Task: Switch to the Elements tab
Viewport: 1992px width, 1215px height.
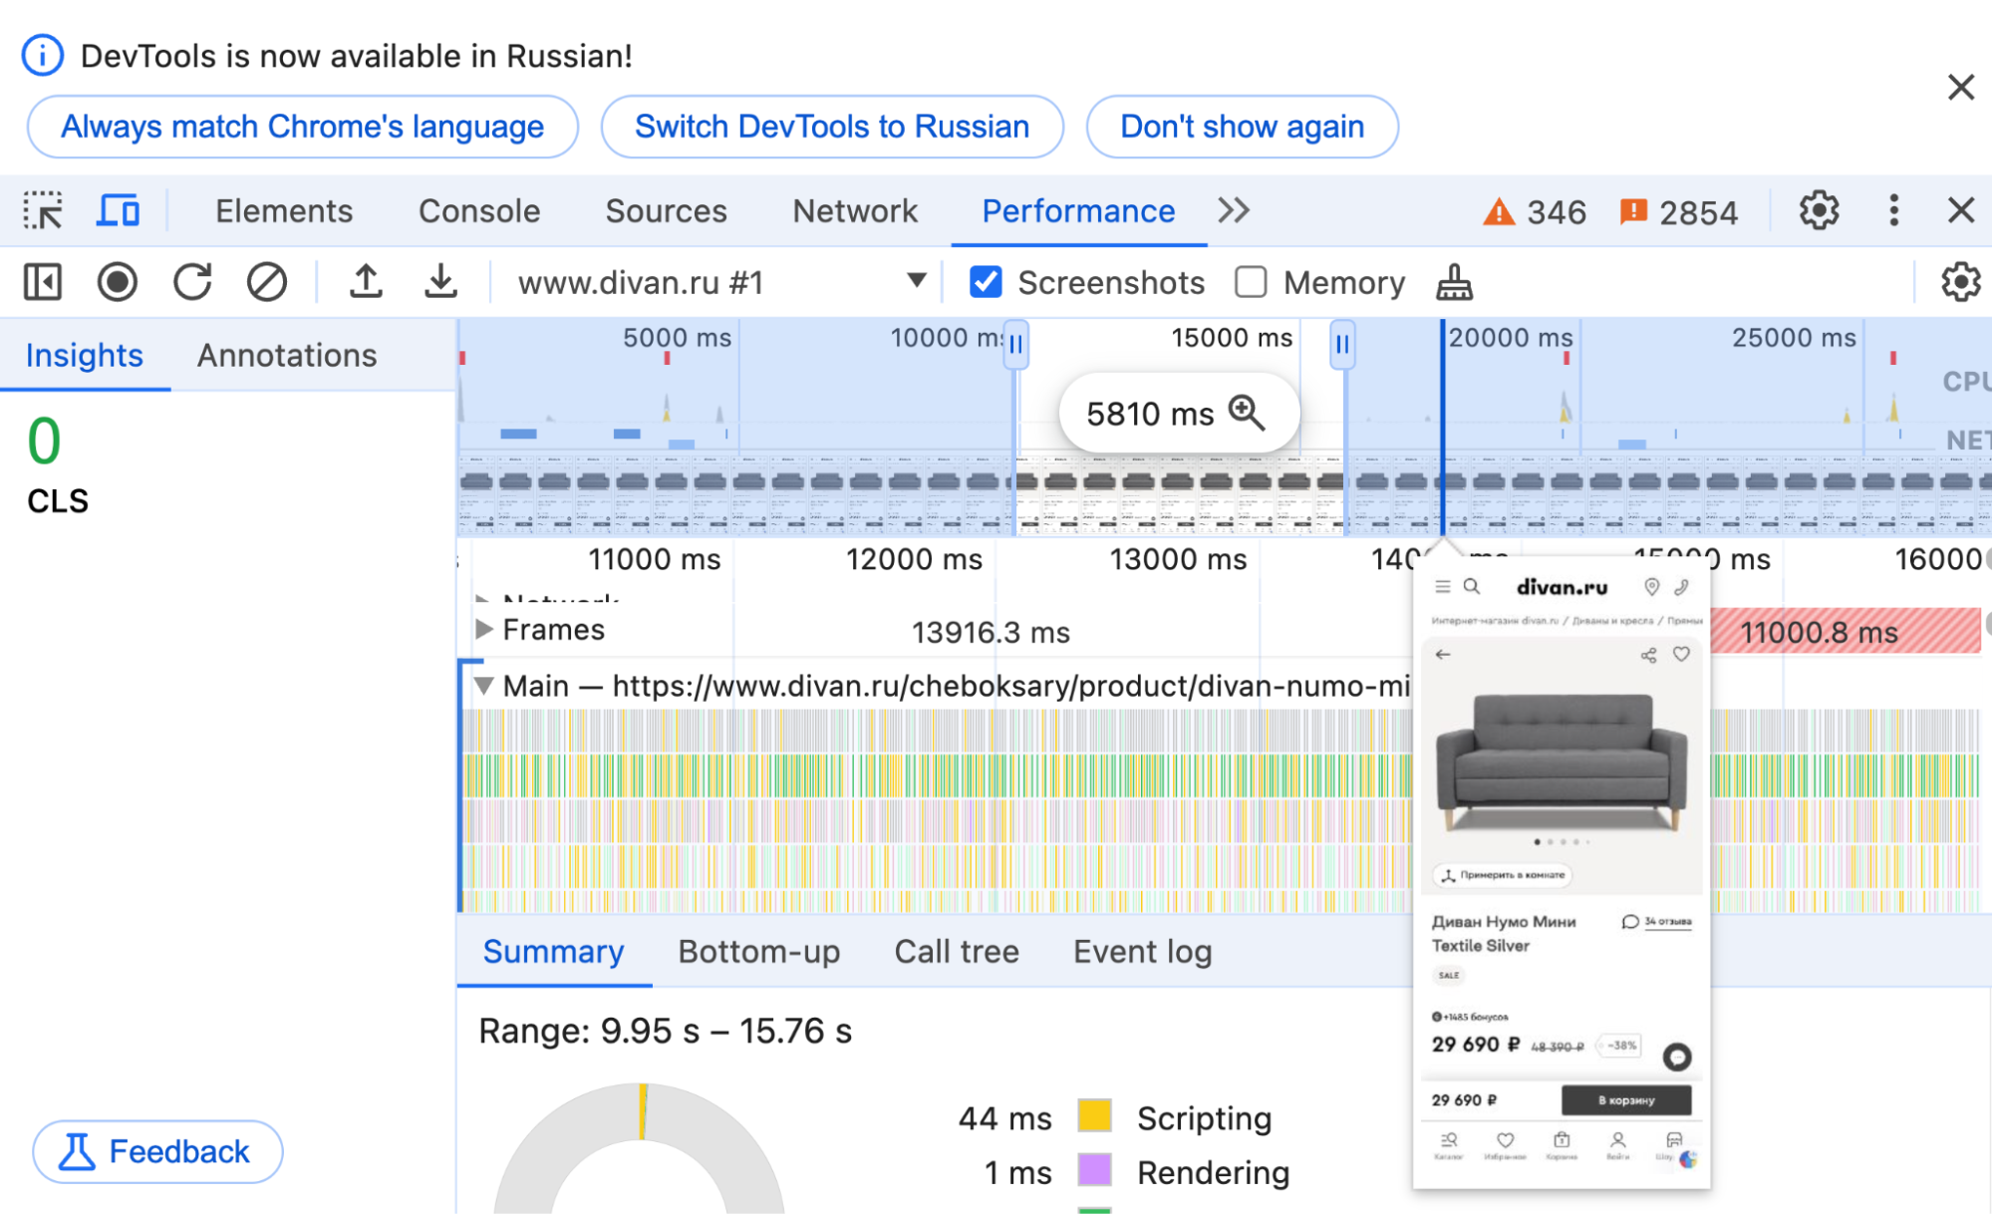Action: [x=284, y=211]
